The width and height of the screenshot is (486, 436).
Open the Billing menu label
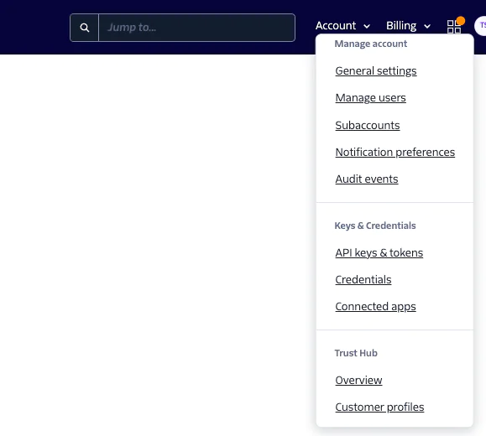click(x=401, y=26)
